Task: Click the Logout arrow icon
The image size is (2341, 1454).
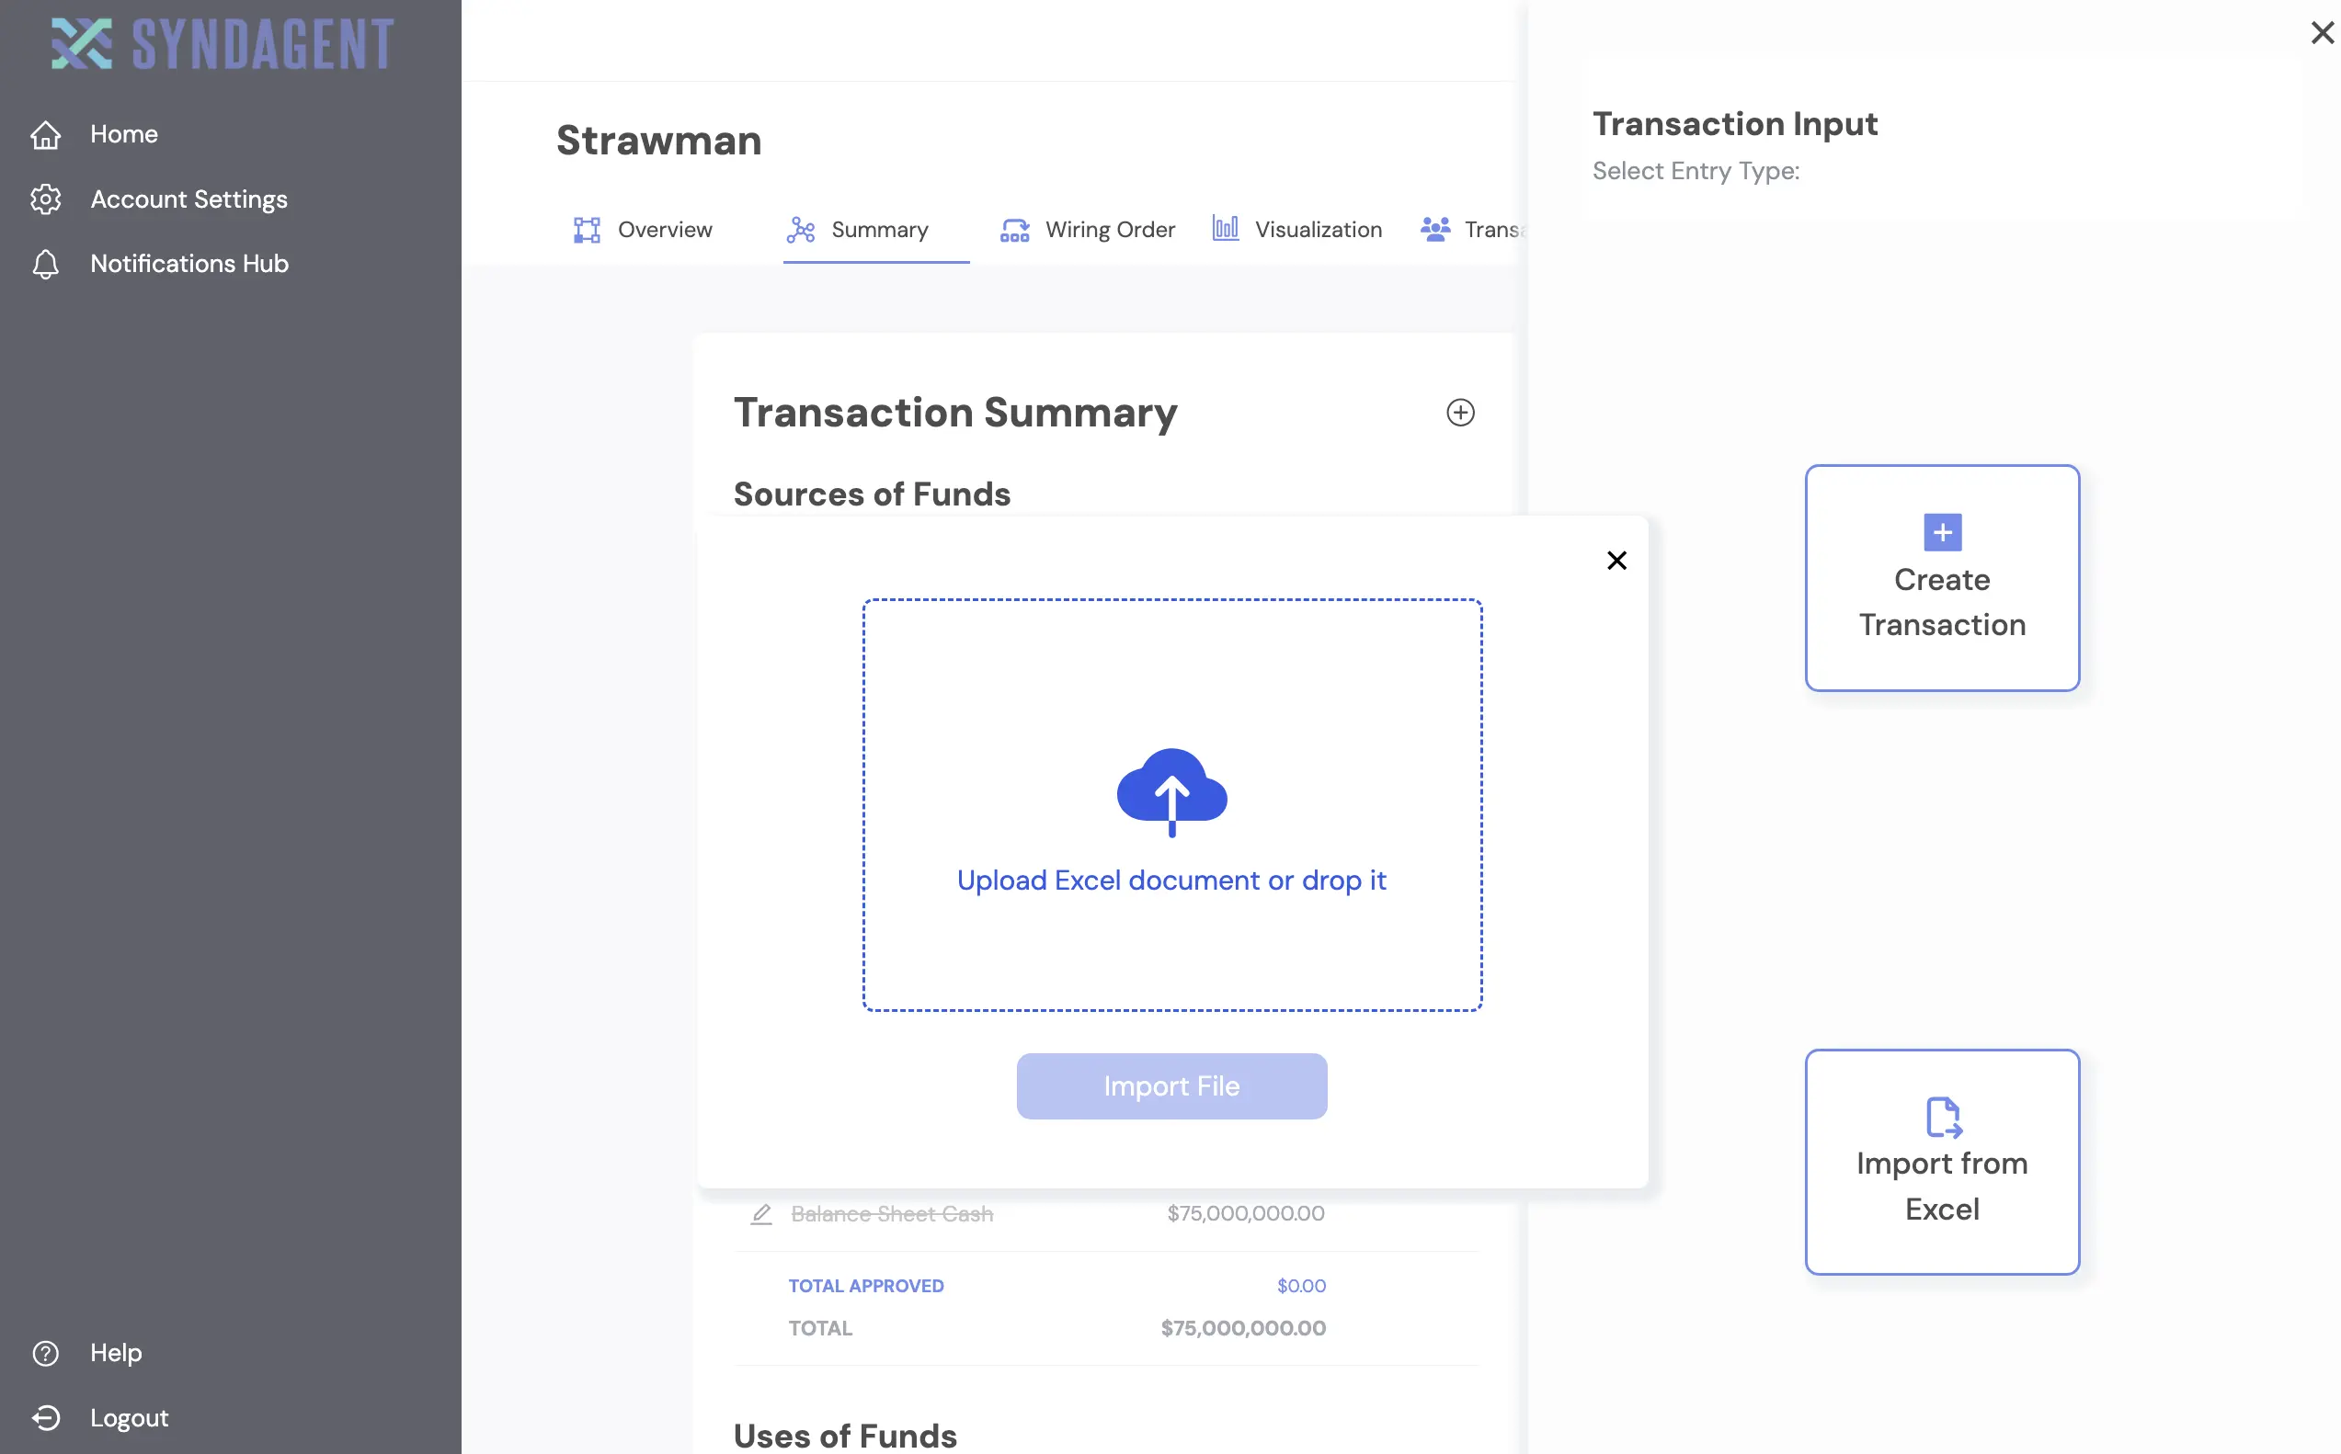Action: tap(45, 1417)
